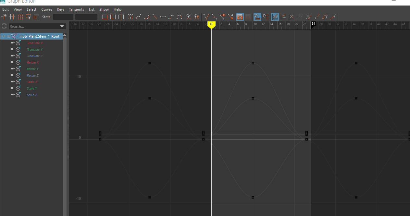Click the frame playback range button

pos(113,17)
